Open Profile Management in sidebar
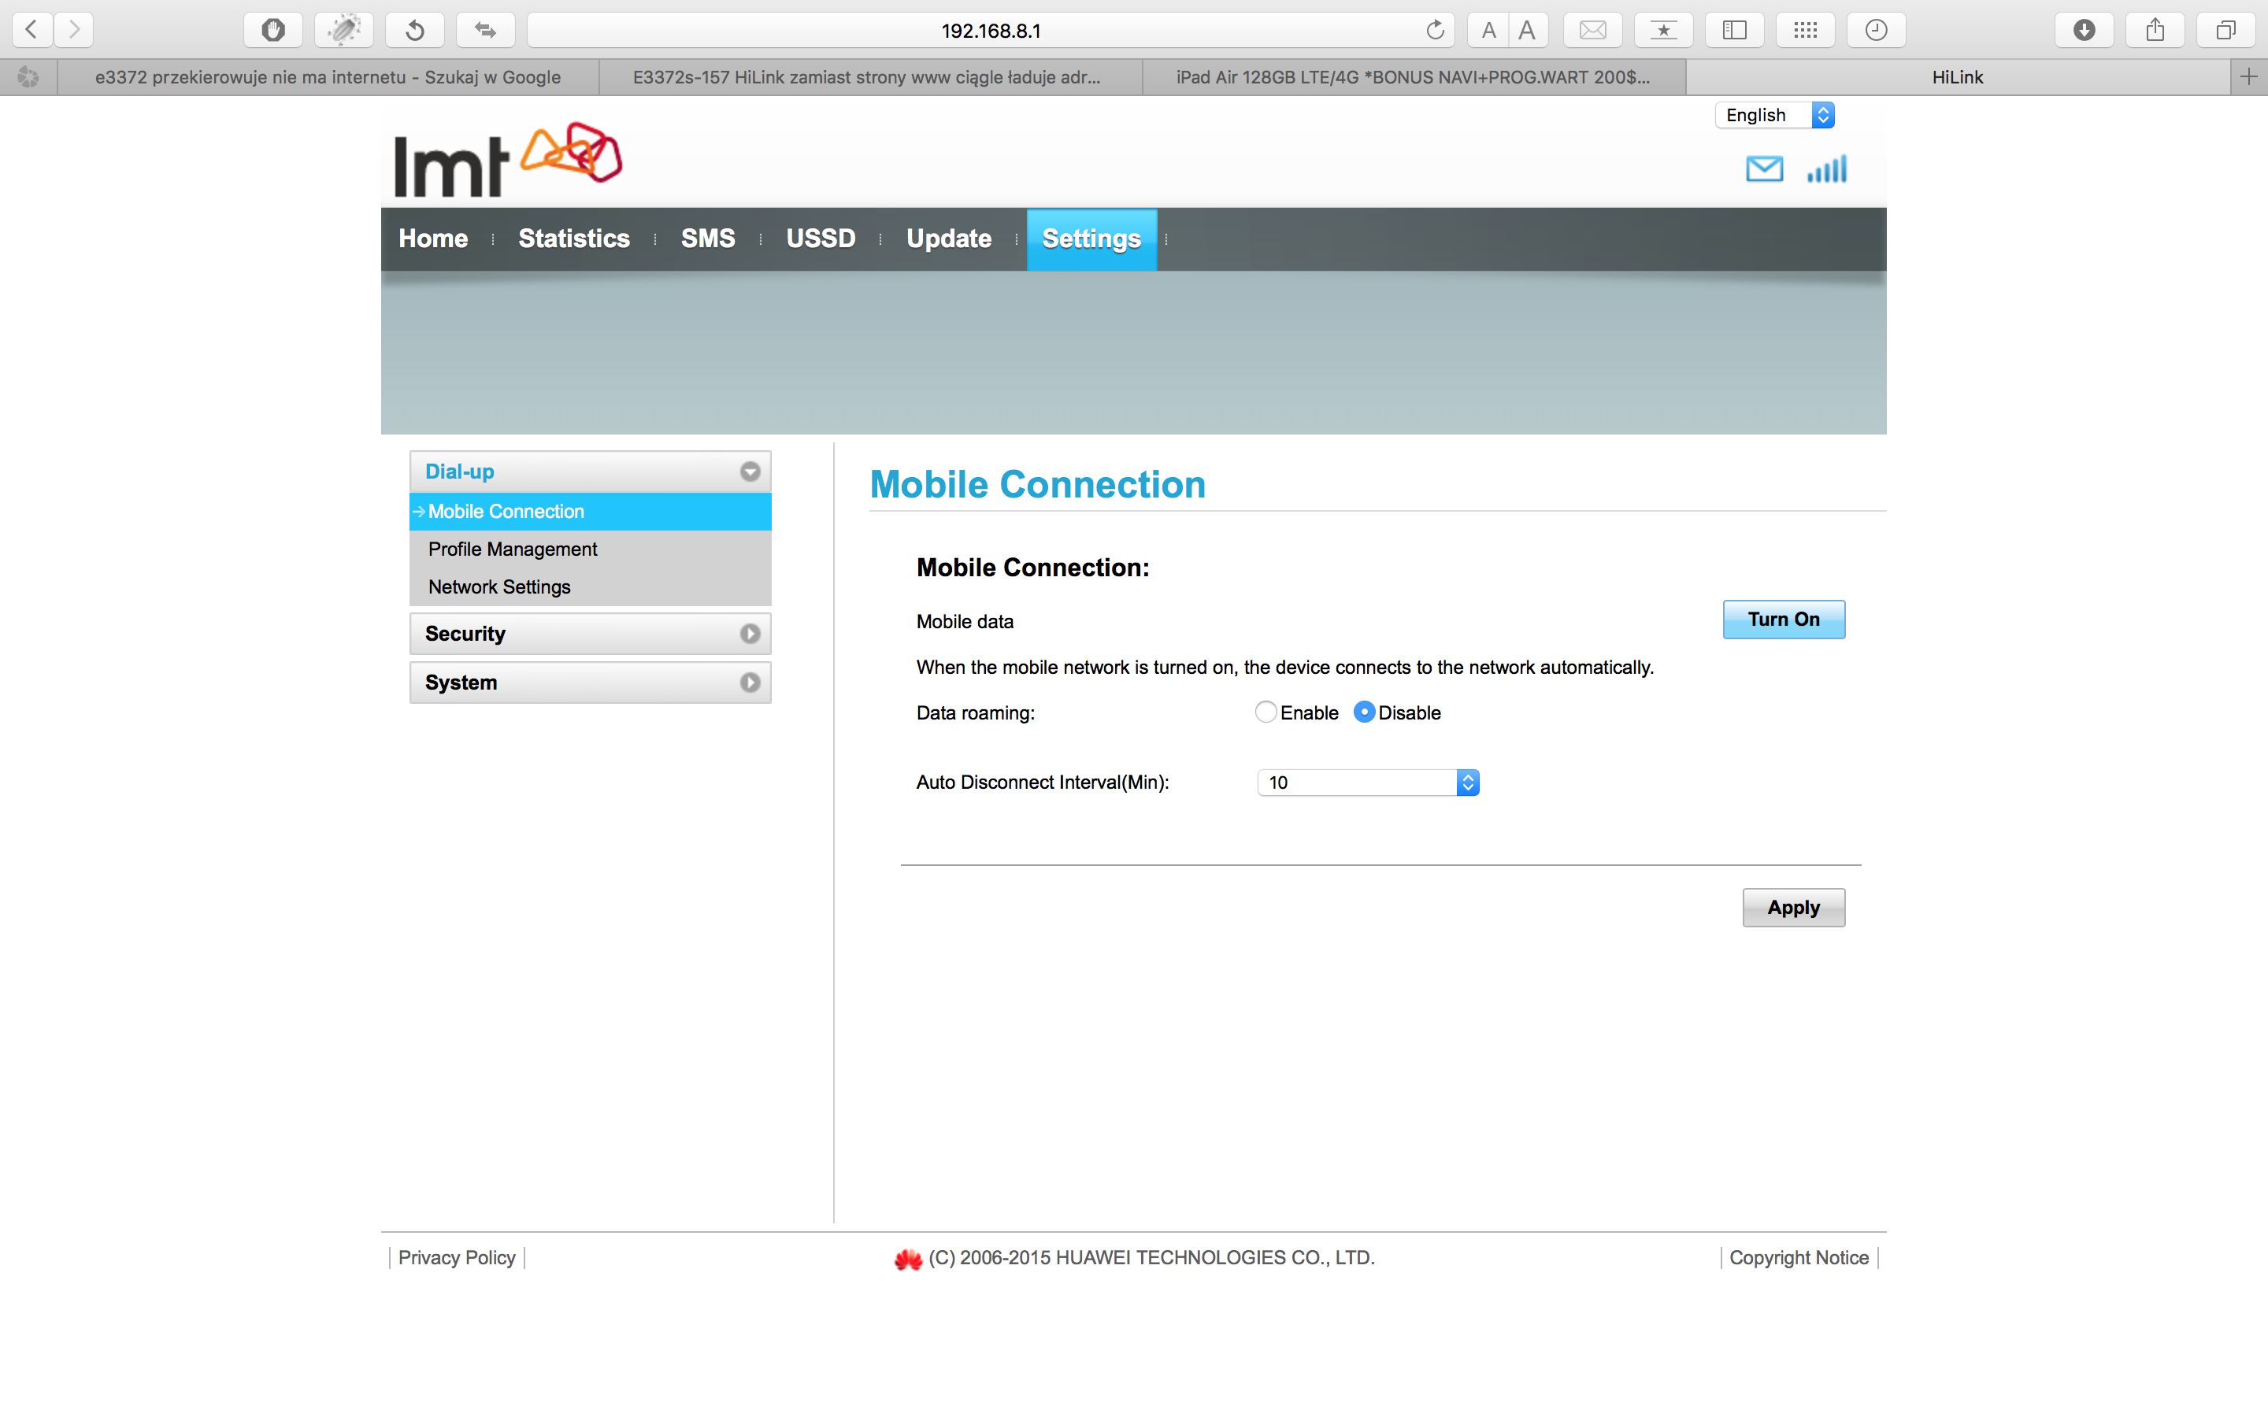 pyautogui.click(x=513, y=549)
